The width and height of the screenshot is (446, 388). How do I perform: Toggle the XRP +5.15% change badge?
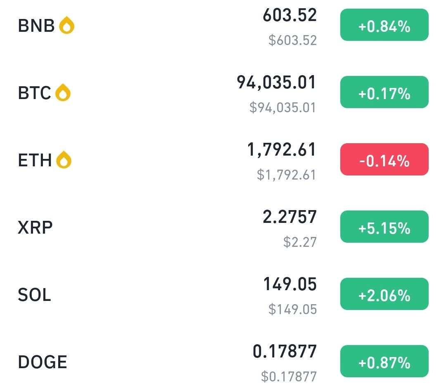pyautogui.click(x=384, y=227)
